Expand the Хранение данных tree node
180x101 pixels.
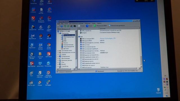coord(58,60)
